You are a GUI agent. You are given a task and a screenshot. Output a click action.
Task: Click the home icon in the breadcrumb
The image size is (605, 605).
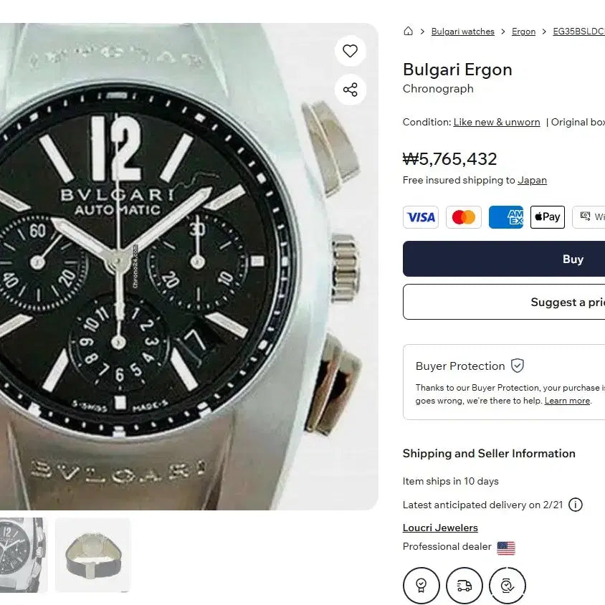click(x=408, y=31)
